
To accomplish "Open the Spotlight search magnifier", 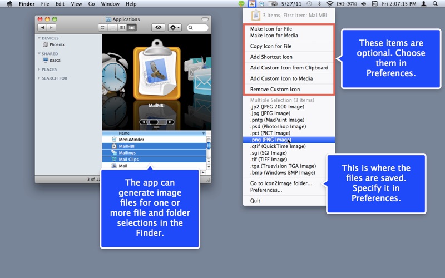I will (x=435, y=4).
